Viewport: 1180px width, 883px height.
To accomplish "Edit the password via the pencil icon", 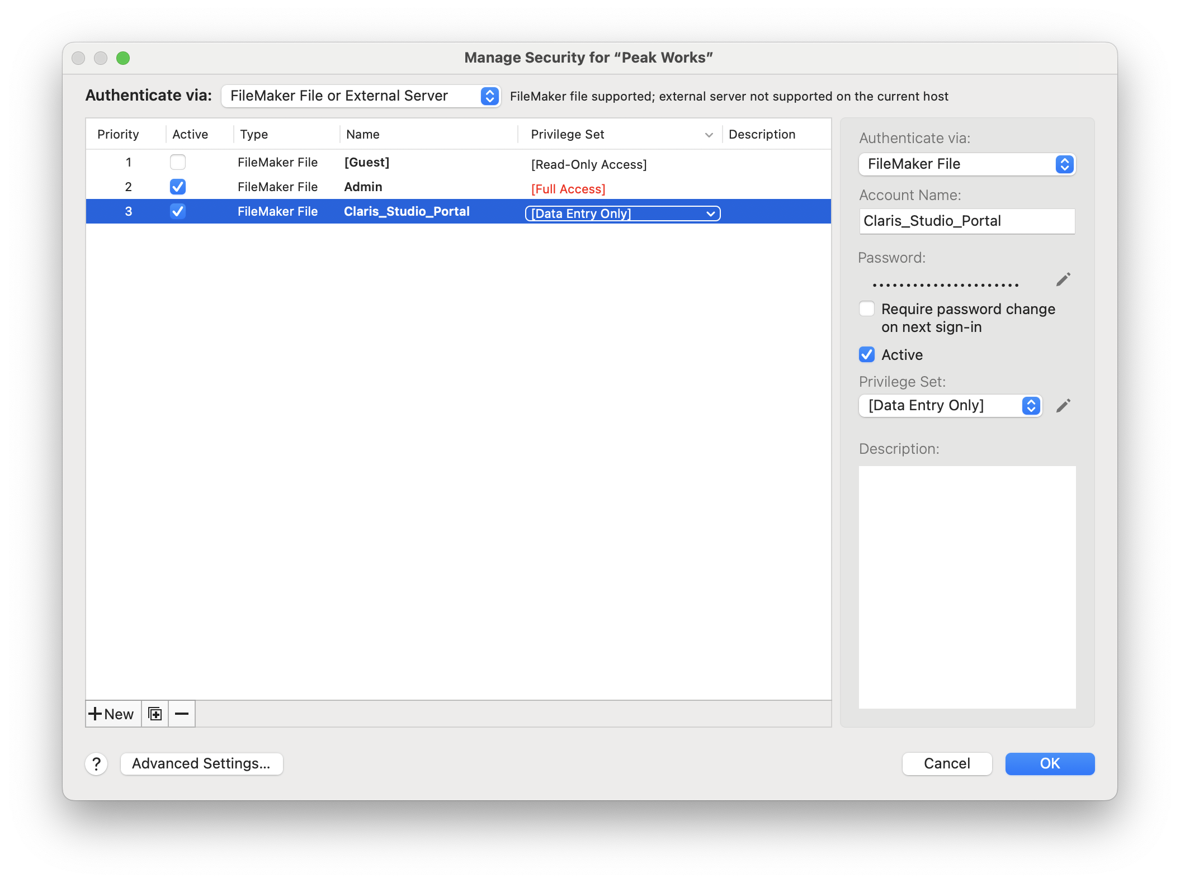I will 1063,279.
